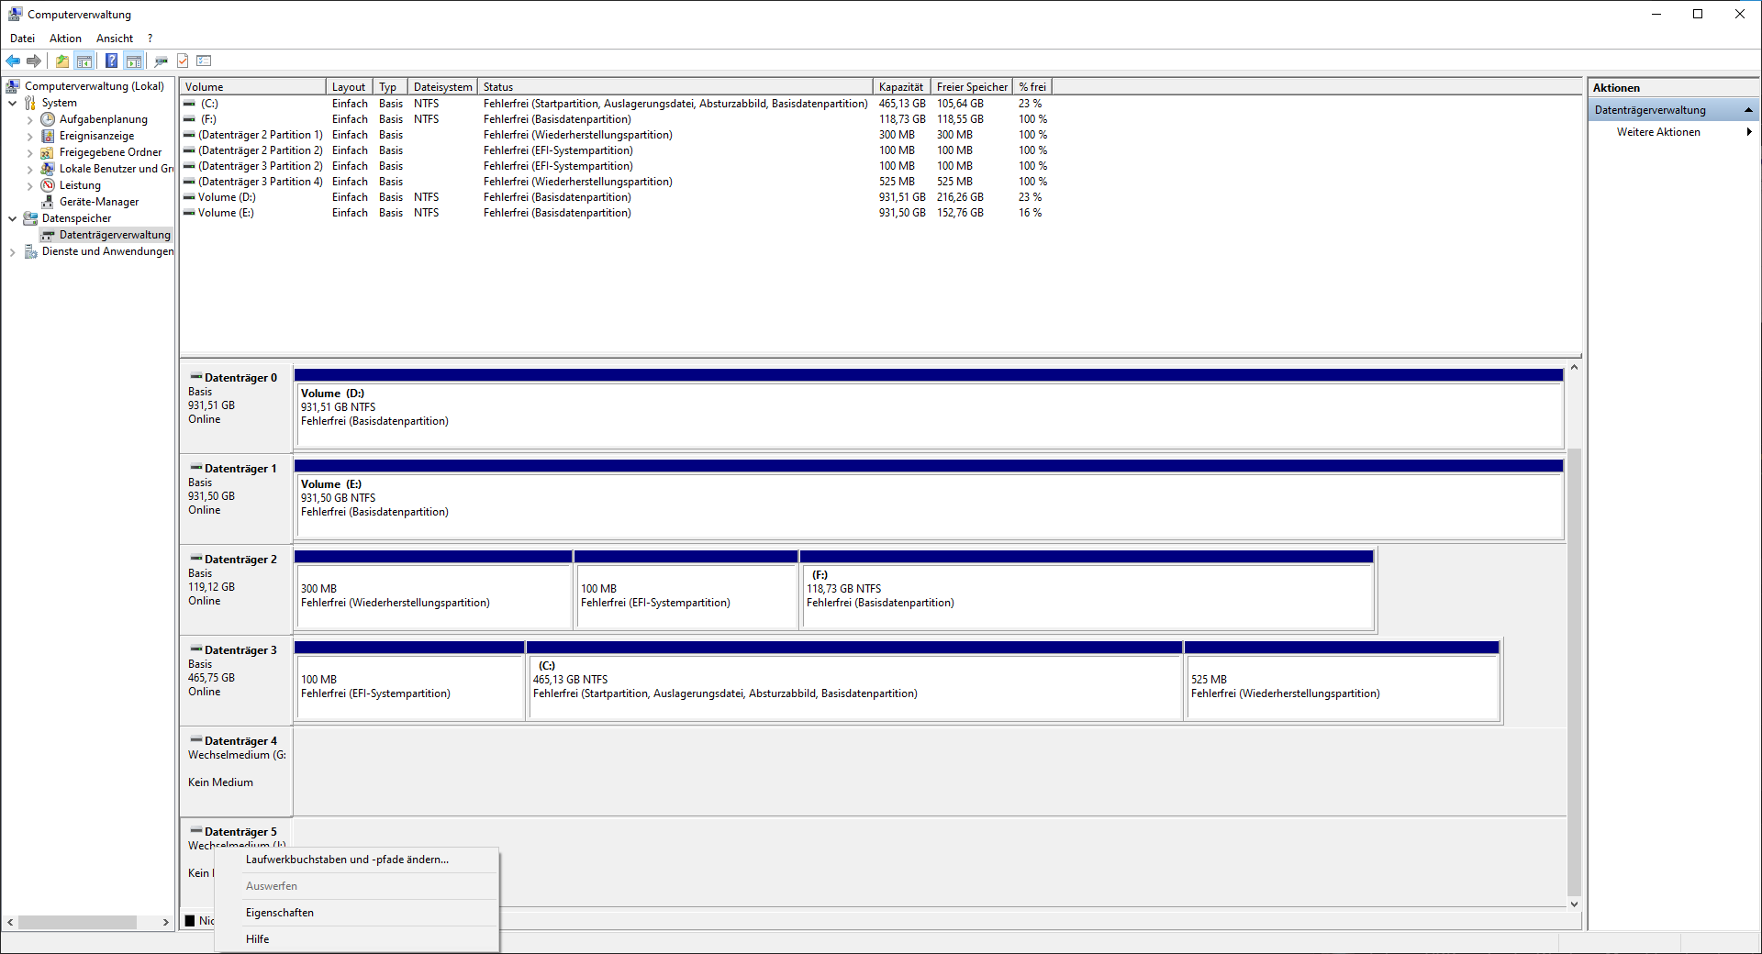
Task: Click the drive icon of Volume (E:) row
Action: pyautogui.click(x=189, y=213)
